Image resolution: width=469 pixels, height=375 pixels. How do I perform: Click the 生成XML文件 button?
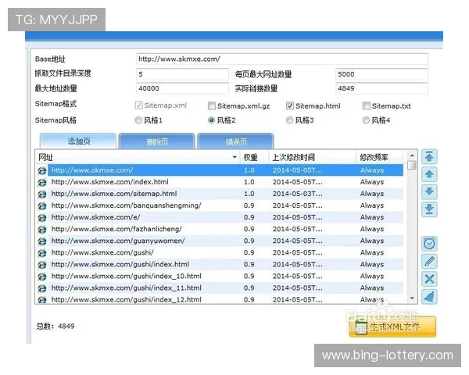coord(392,327)
